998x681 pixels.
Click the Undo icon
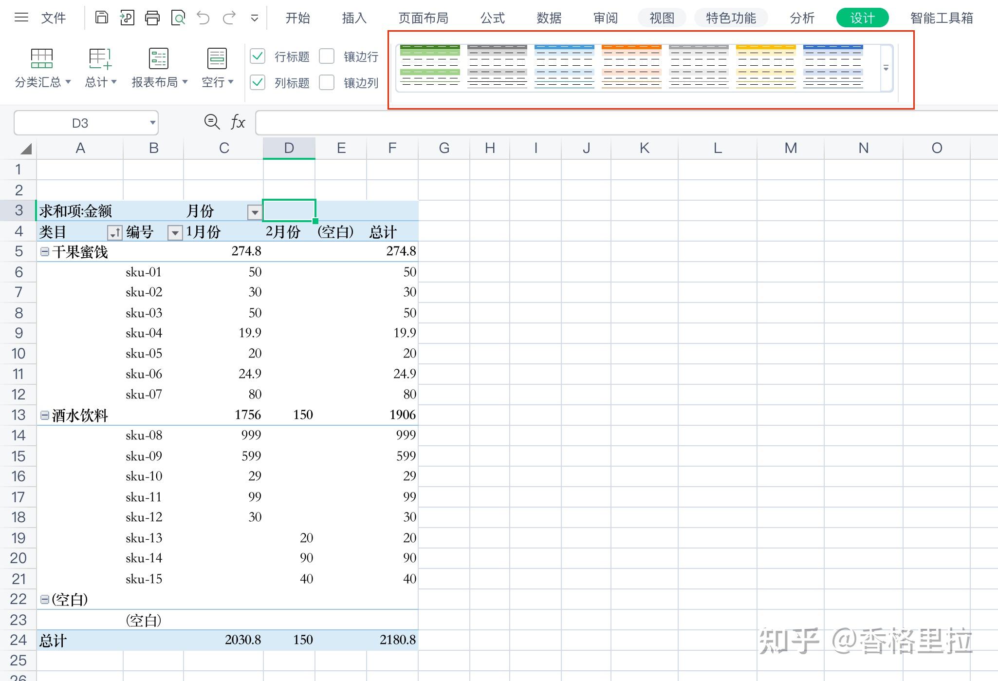coord(203,18)
